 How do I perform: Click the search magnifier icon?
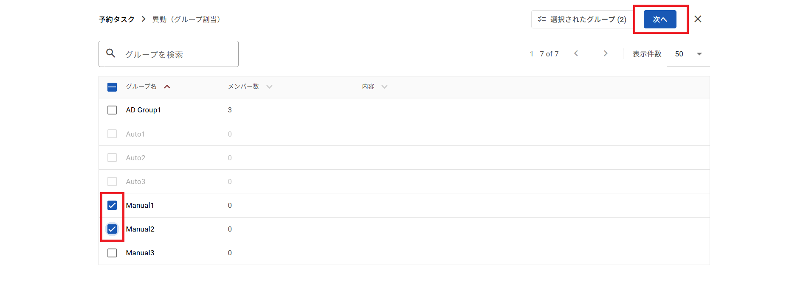[111, 53]
